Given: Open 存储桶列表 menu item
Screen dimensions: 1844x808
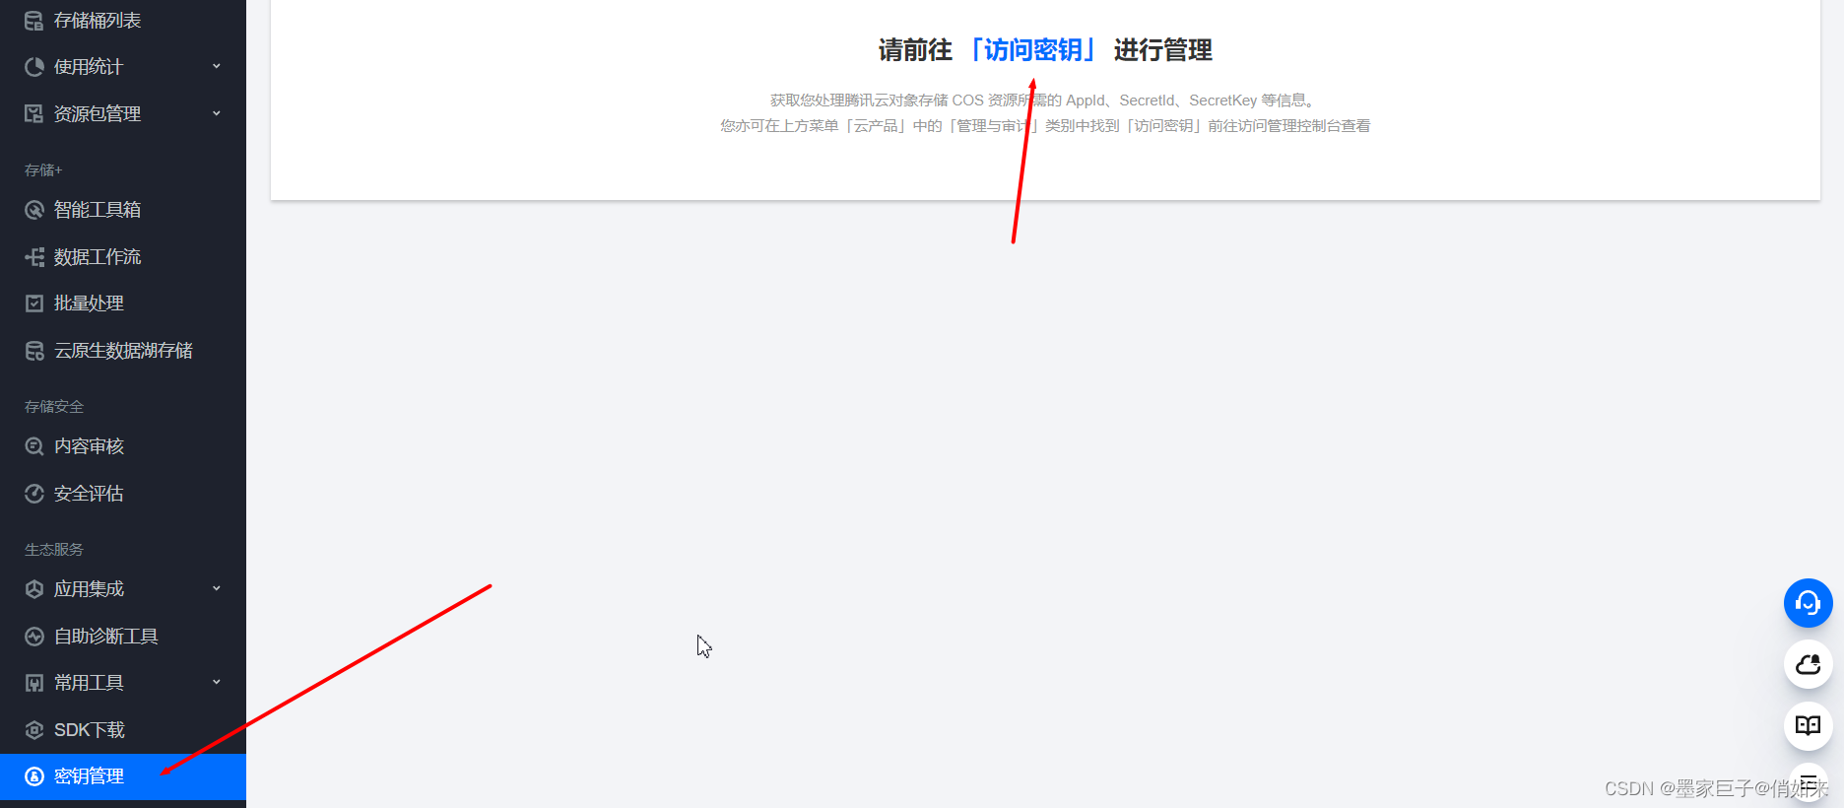Looking at the screenshot, I should click(x=123, y=21).
